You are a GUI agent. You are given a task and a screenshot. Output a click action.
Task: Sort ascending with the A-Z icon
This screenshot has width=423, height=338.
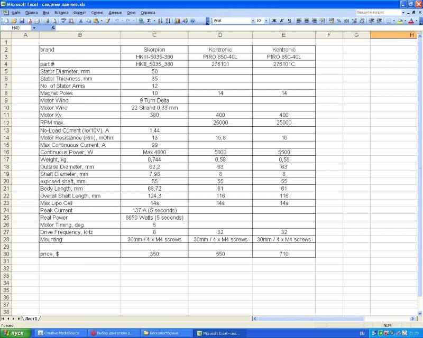(x=161, y=21)
